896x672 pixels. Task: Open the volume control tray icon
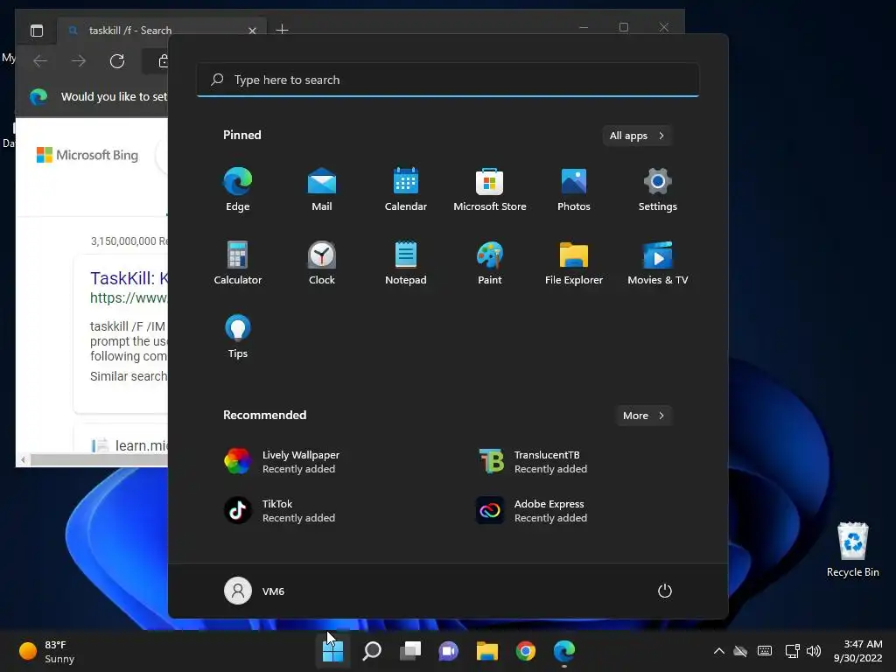coord(813,651)
